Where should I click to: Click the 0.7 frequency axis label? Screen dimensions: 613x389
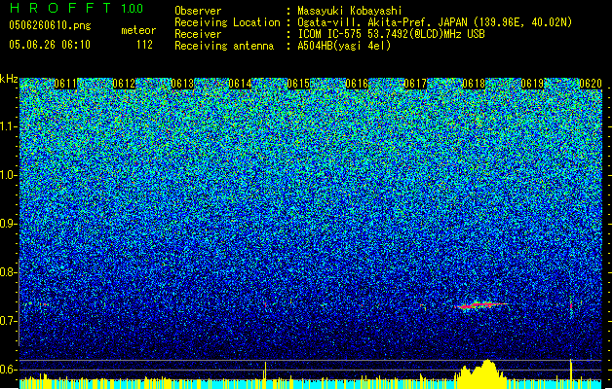point(9,321)
